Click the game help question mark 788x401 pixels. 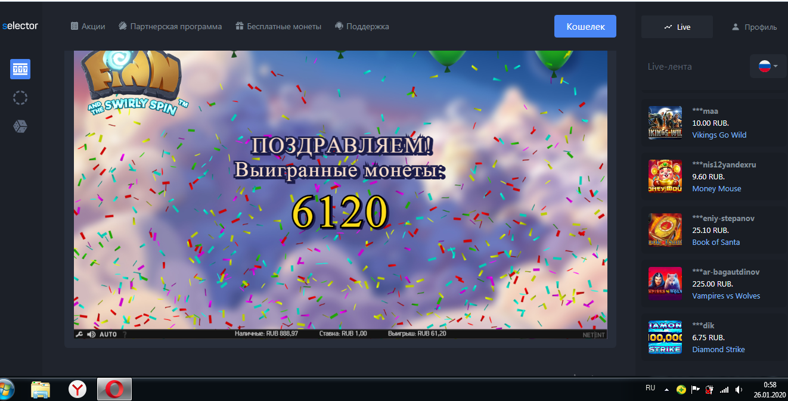pos(125,334)
